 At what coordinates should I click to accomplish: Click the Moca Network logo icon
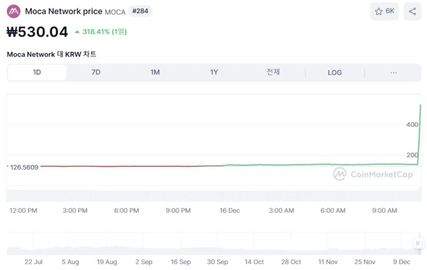(13, 11)
